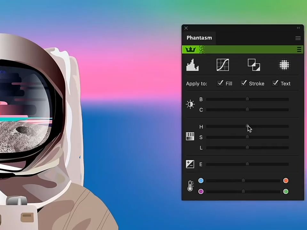Uncheck the Fill checkbox

(x=220, y=83)
